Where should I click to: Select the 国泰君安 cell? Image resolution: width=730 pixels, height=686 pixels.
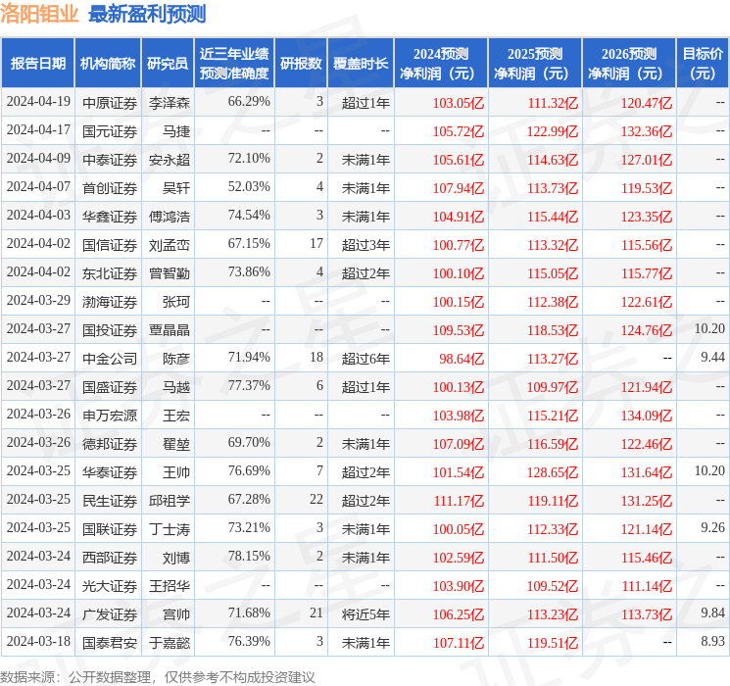coord(110,643)
